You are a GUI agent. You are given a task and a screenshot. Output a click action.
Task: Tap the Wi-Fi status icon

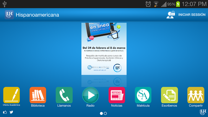pos(156,4)
